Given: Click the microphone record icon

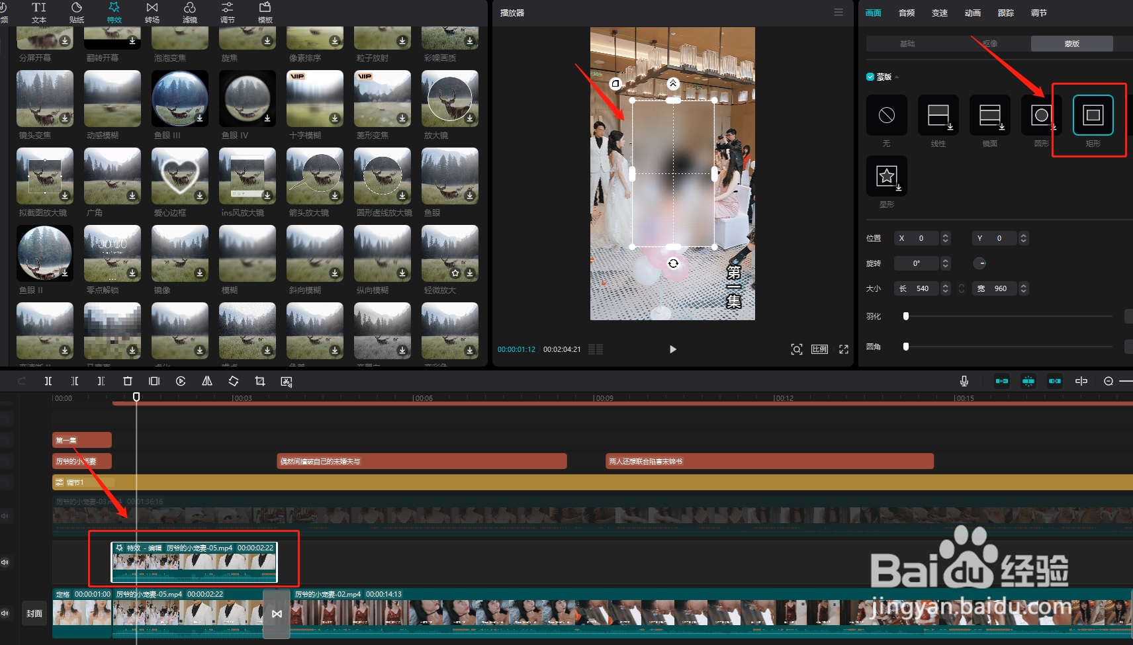Looking at the screenshot, I should coord(964,381).
